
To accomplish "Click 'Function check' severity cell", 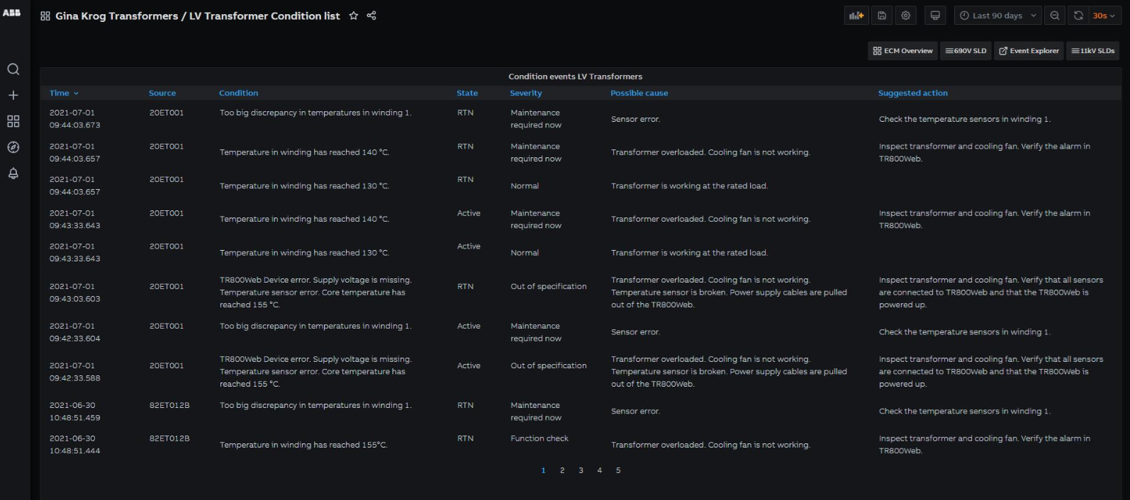I will click(539, 438).
